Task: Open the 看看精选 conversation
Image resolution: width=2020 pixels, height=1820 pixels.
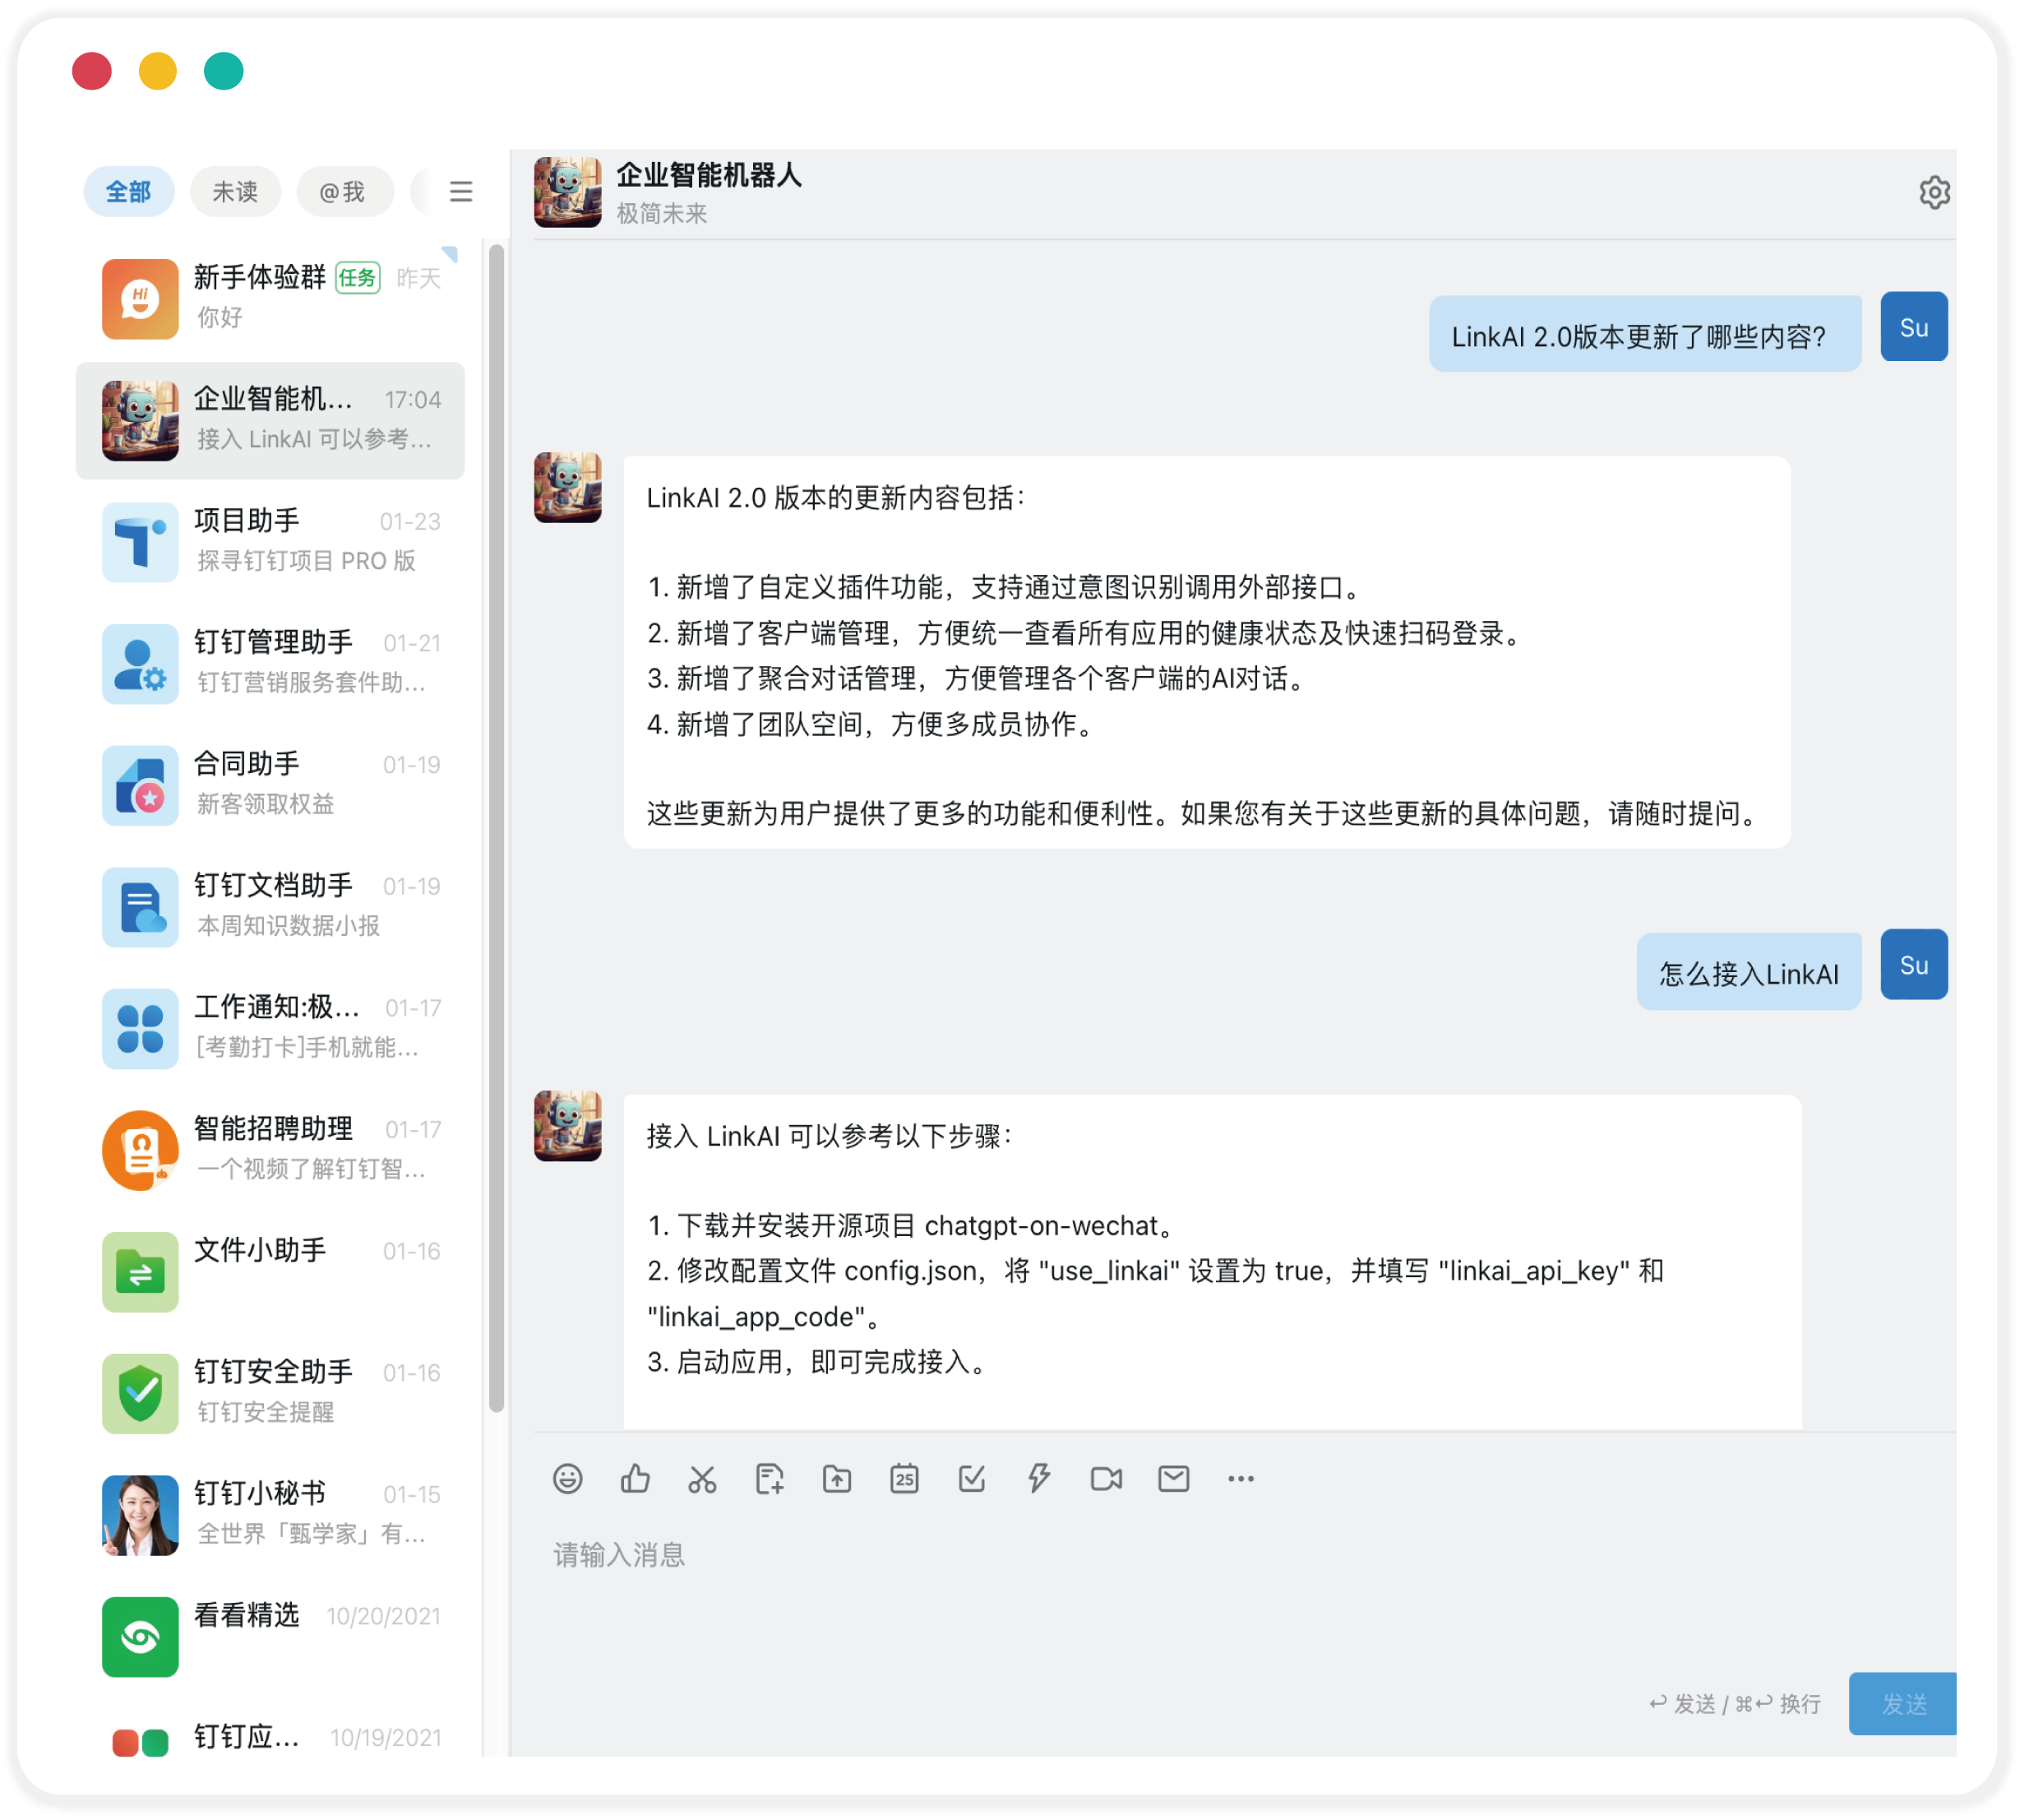Action: pos(270,1636)
